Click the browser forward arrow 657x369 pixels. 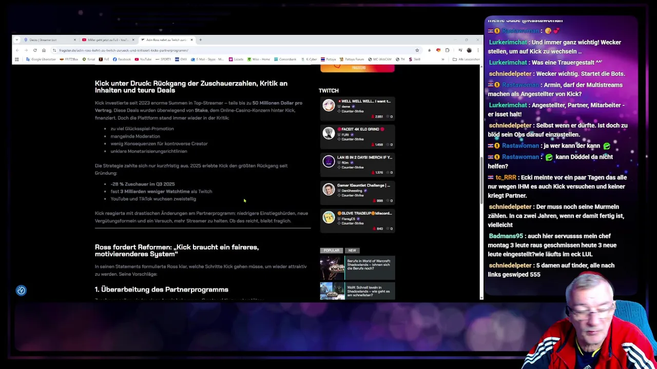(x=26, y=50)
